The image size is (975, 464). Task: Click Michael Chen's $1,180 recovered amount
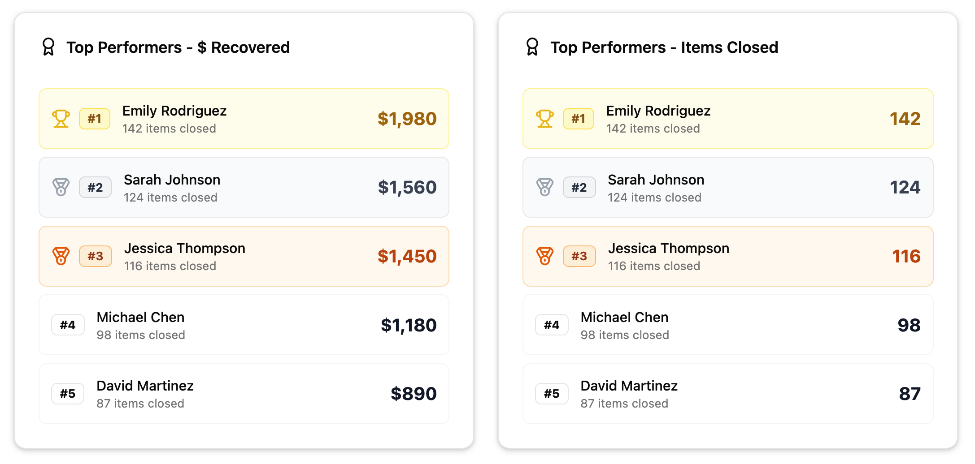409,325
